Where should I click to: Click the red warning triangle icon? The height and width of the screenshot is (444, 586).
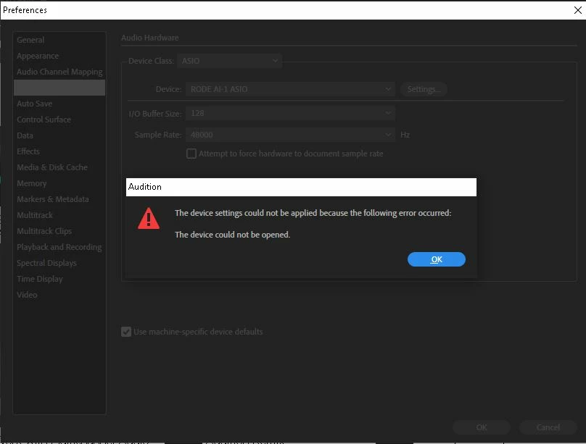point(149,218)
